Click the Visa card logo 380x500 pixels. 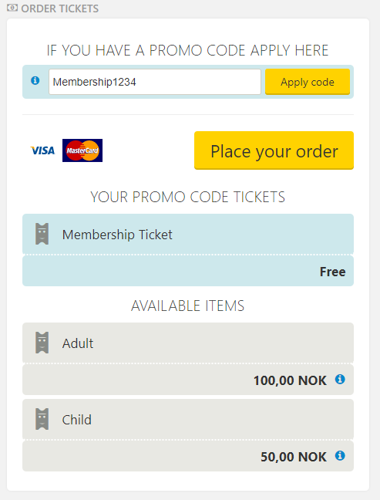(42, 150)
